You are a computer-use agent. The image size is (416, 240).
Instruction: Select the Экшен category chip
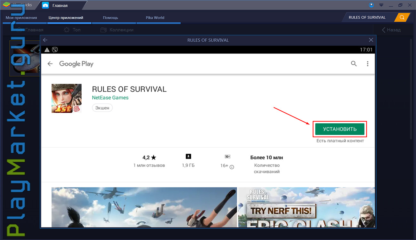(102, 108)
